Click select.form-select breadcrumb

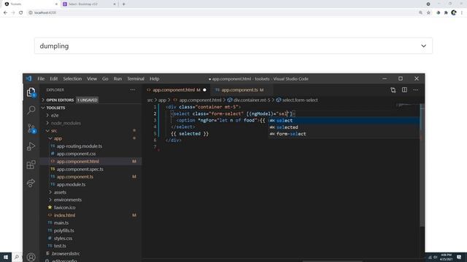click(297, 100)
